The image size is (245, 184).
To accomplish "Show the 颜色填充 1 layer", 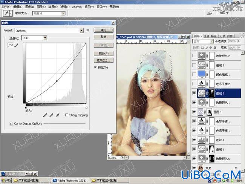I will (194, 75).
